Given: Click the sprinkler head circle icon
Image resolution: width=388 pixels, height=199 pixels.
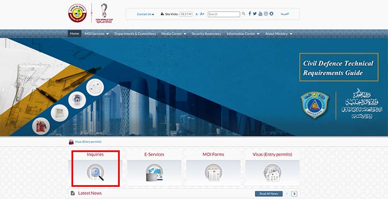Looking at the screenshot, I should pos(77,100).
